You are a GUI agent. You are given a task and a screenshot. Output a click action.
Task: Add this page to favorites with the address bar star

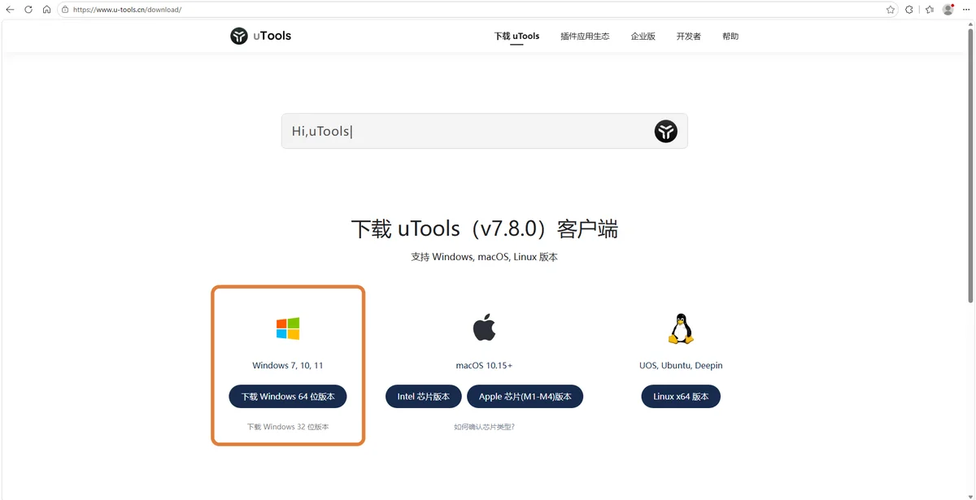(891, 10)
